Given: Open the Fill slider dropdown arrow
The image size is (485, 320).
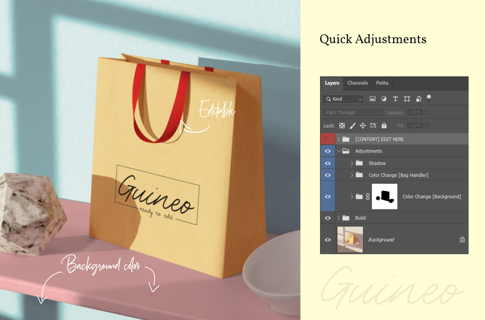Looking at the screenshot, I should coord(427,125).
